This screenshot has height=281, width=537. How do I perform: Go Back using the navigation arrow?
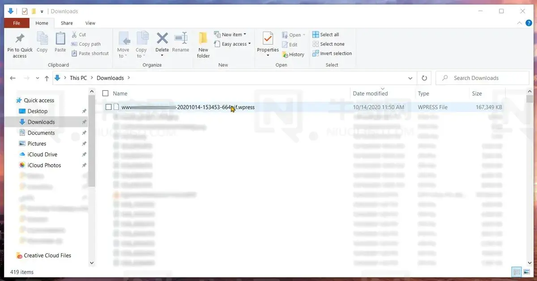click(13, 78)
